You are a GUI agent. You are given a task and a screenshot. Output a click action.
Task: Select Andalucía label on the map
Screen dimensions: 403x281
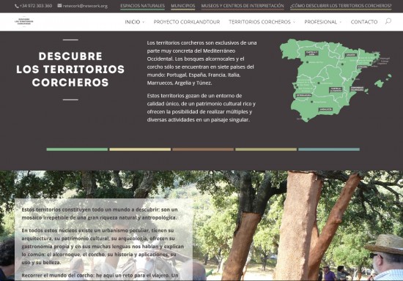point(325,109)
